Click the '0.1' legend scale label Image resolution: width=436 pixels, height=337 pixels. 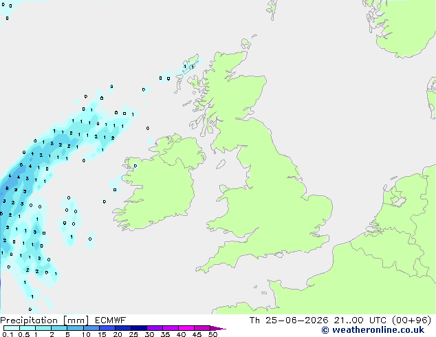[x=8, y=334]
